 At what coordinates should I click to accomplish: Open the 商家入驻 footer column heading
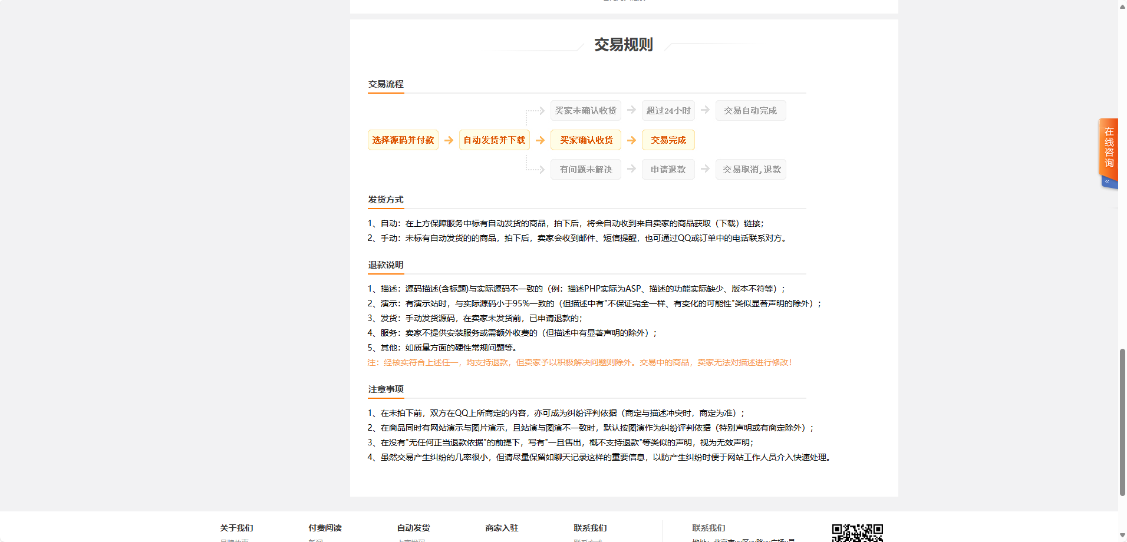pyautogui.click(x=502, y=528)
